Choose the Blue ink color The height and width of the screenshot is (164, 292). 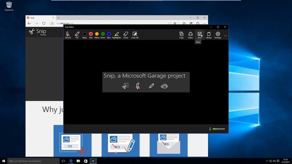click(x=109, y=35)
